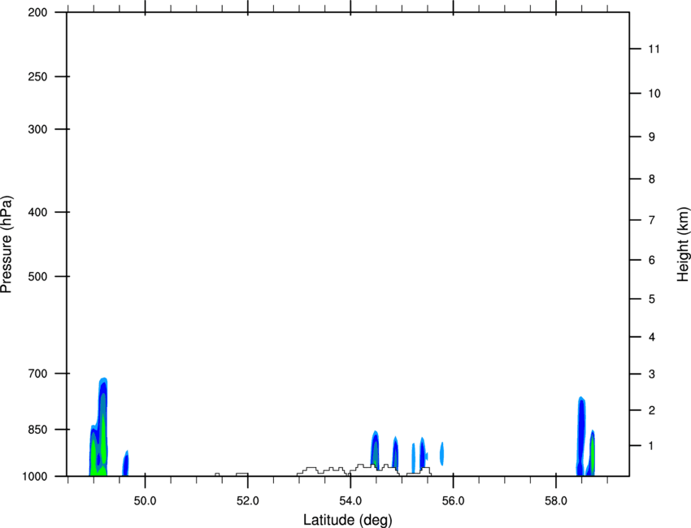Screen dimensions: 691x528
Task: Click the small blue plume near 49.6 degrees
Action: (125, 465)
